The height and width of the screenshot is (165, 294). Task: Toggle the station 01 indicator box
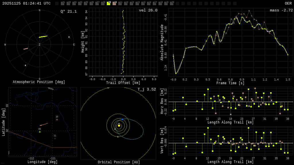pyautogui.click(x=63, y=3)
